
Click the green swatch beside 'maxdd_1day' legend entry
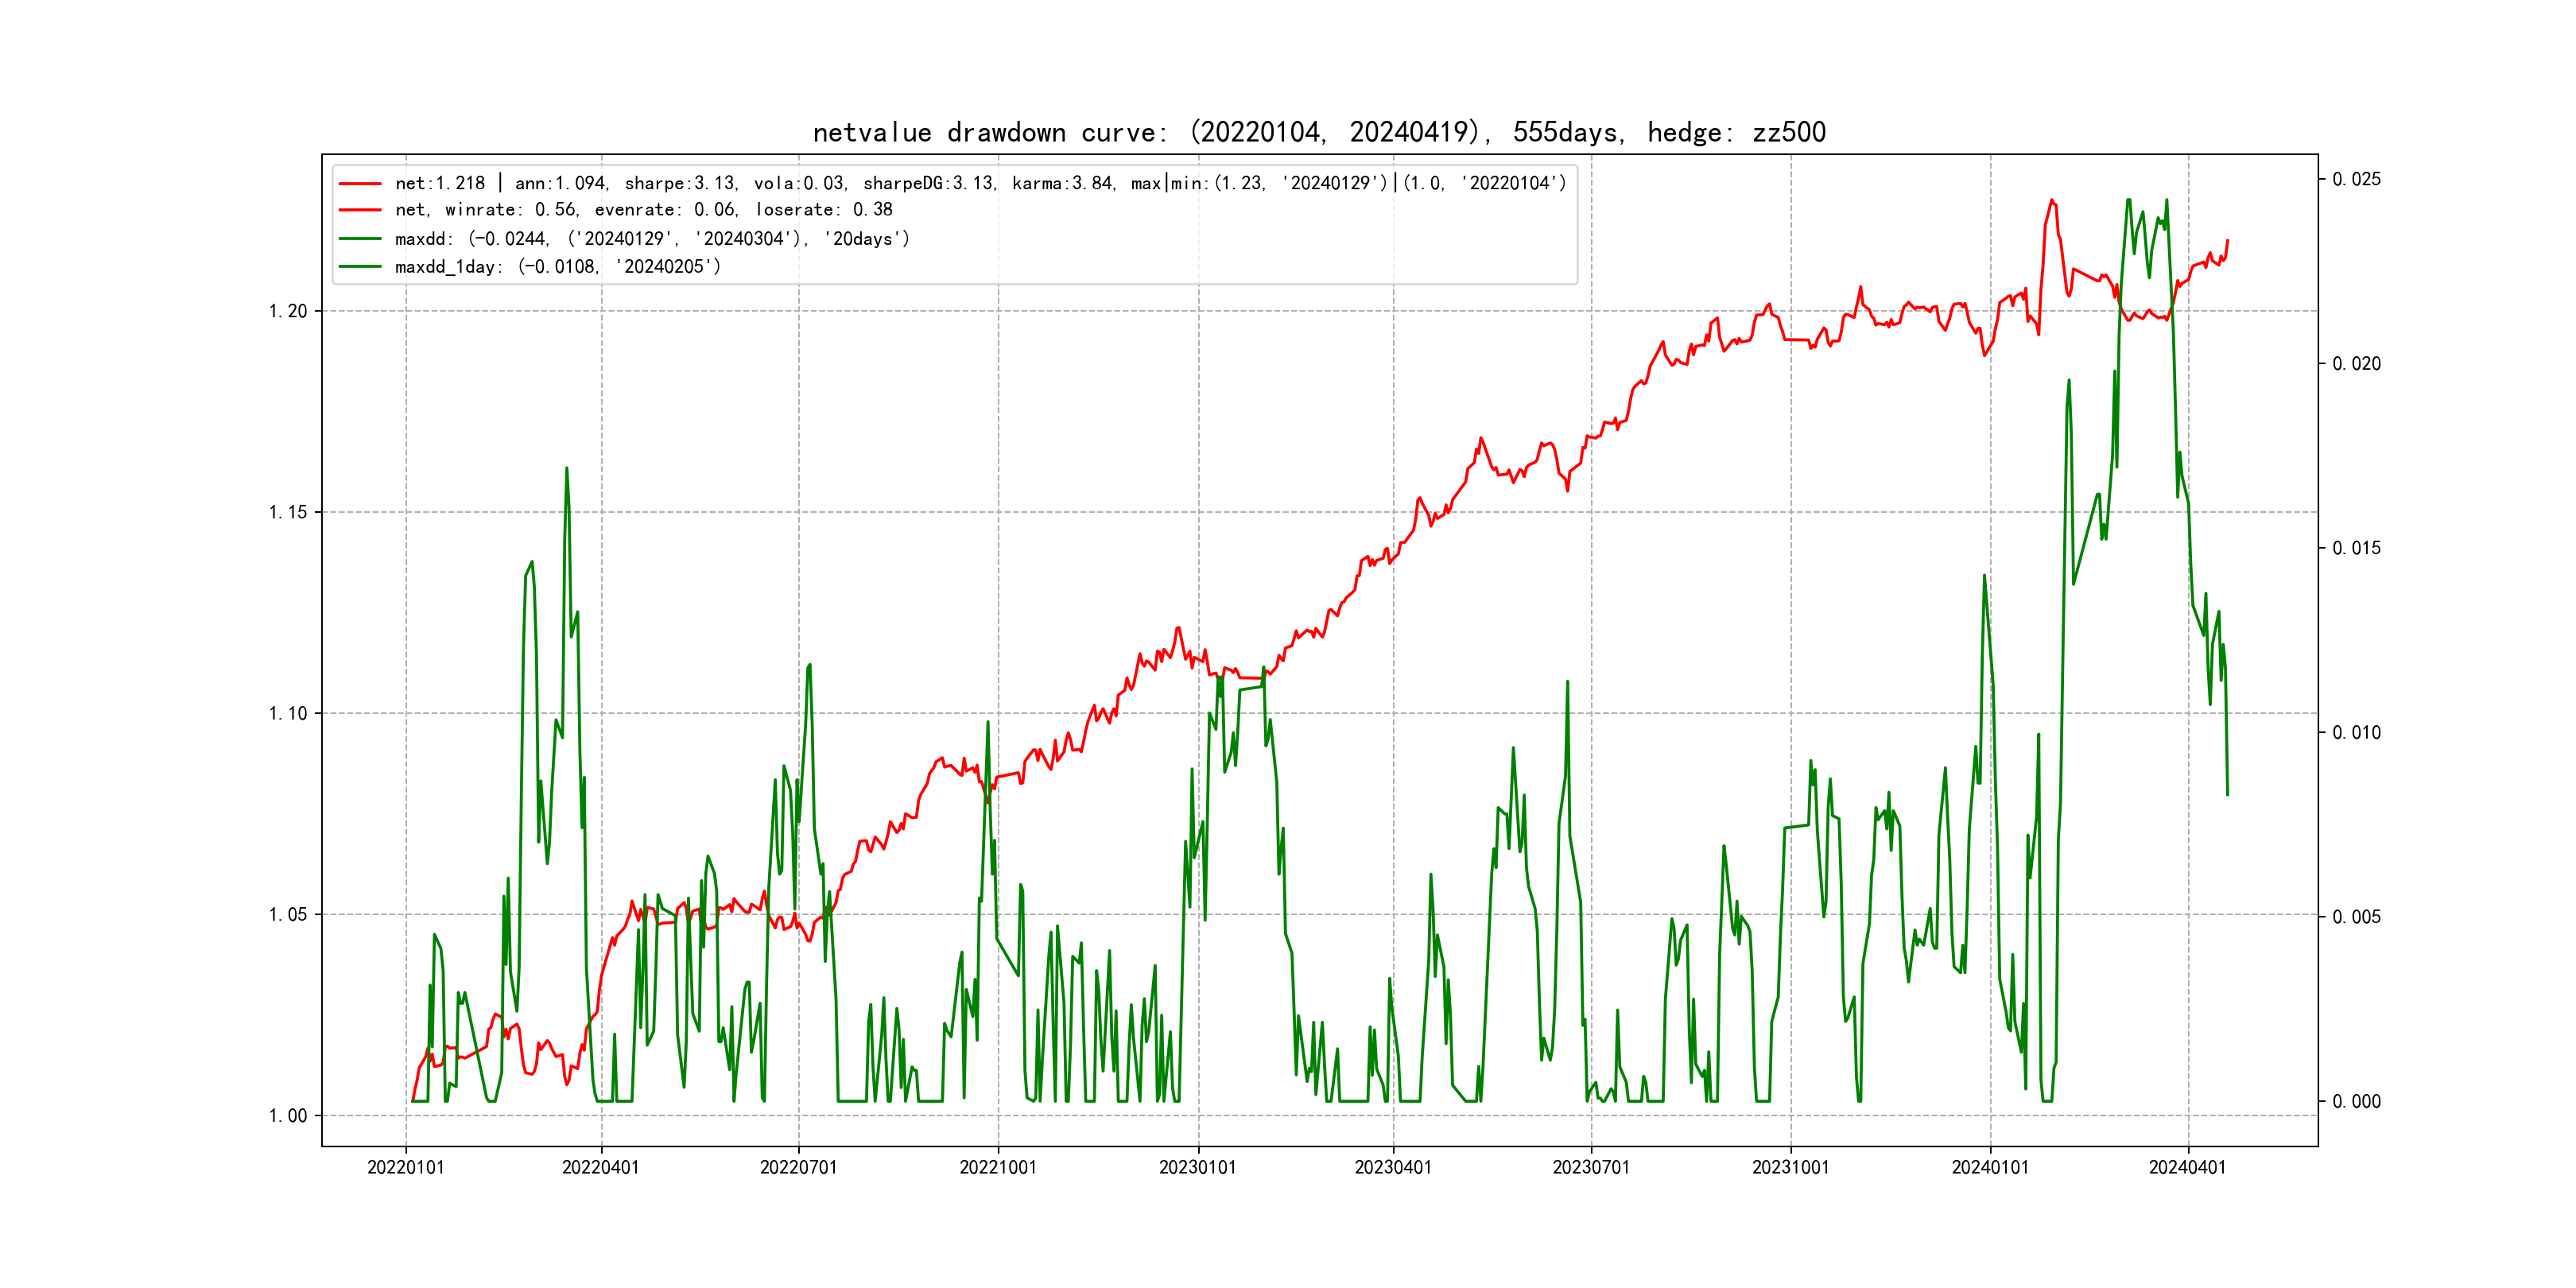360,267
